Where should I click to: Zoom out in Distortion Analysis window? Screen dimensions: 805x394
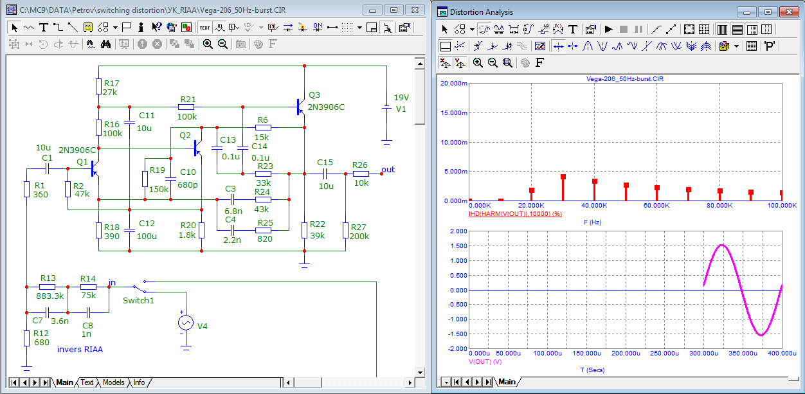click(x=493, y=62)
